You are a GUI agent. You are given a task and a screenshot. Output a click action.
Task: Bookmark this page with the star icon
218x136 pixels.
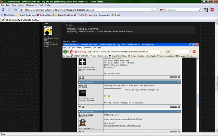click(x=153, y=10)
